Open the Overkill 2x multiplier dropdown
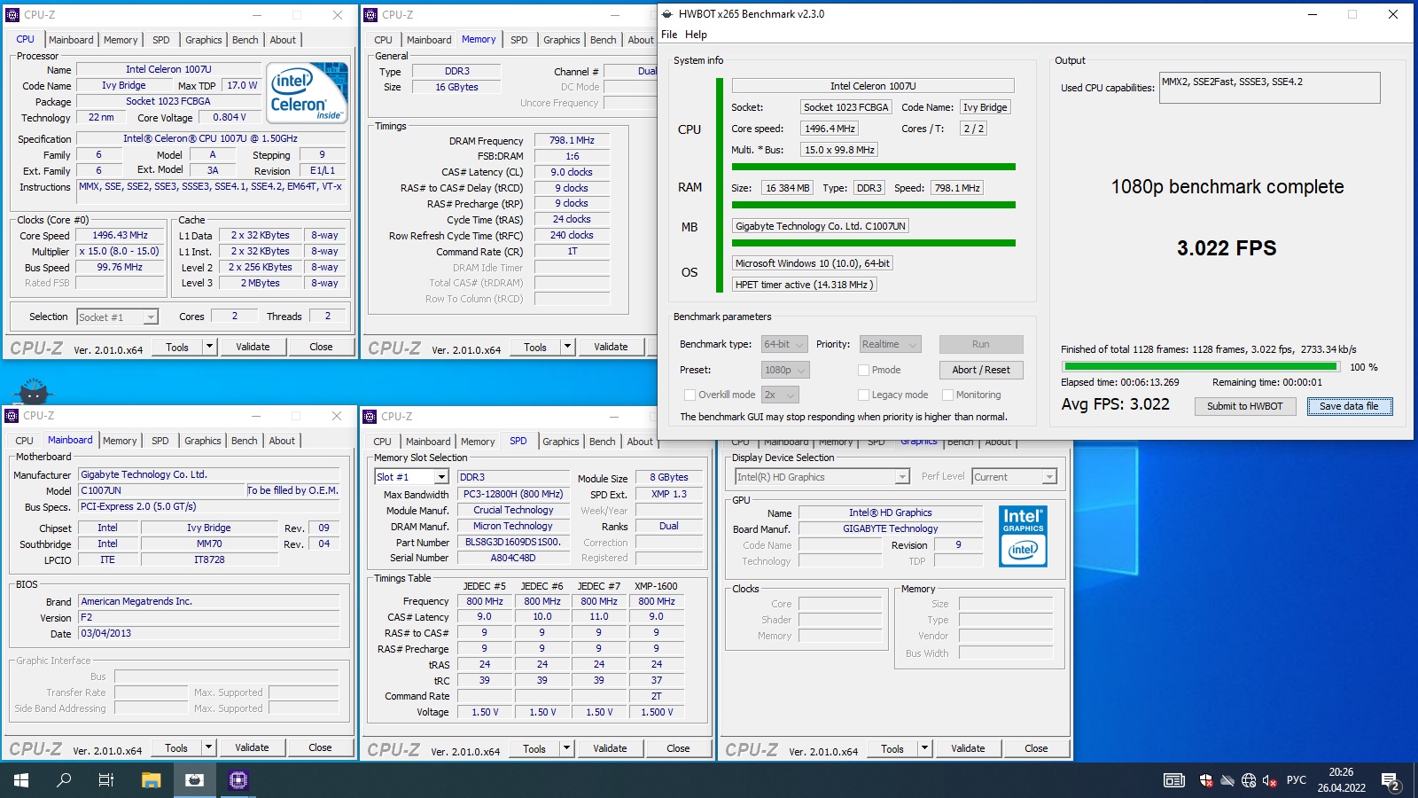Viewport: 1418px width, 798px height. point(780,395)
